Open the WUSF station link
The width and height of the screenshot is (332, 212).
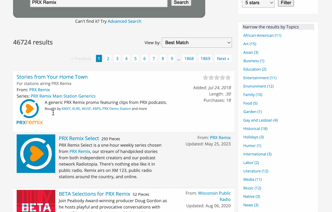click(86, 109)
